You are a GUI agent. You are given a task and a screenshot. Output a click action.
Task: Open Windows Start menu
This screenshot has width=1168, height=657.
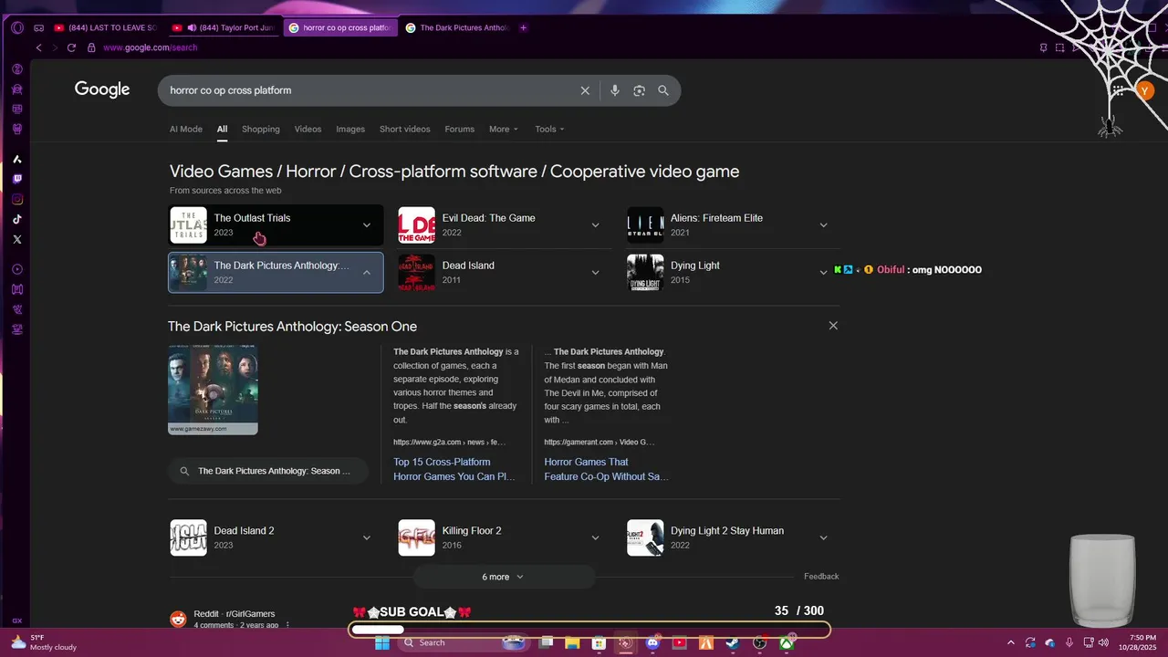pos(381,642)
